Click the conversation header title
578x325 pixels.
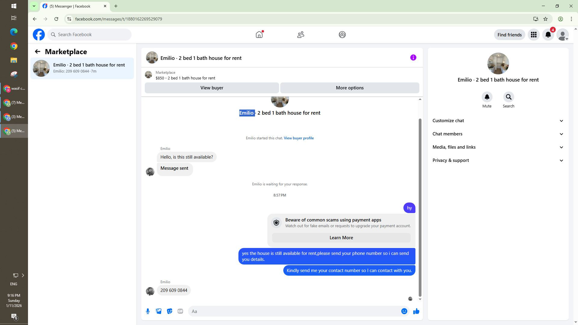point(201,58)
